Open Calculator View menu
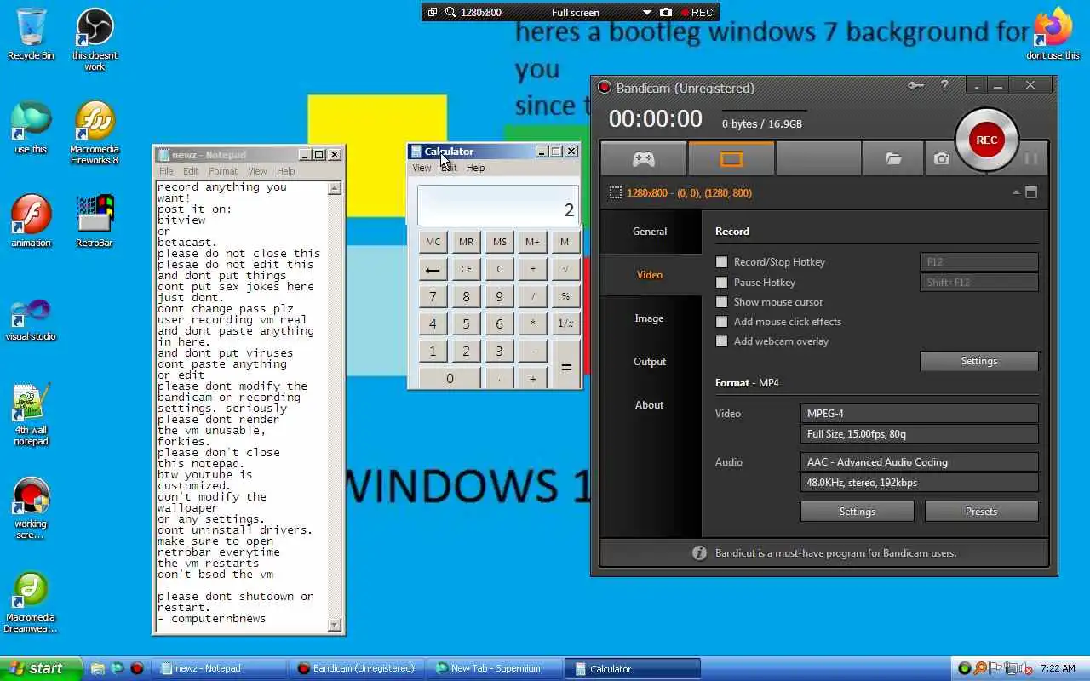Viewport: 1090px width, 681px height. 422,168
